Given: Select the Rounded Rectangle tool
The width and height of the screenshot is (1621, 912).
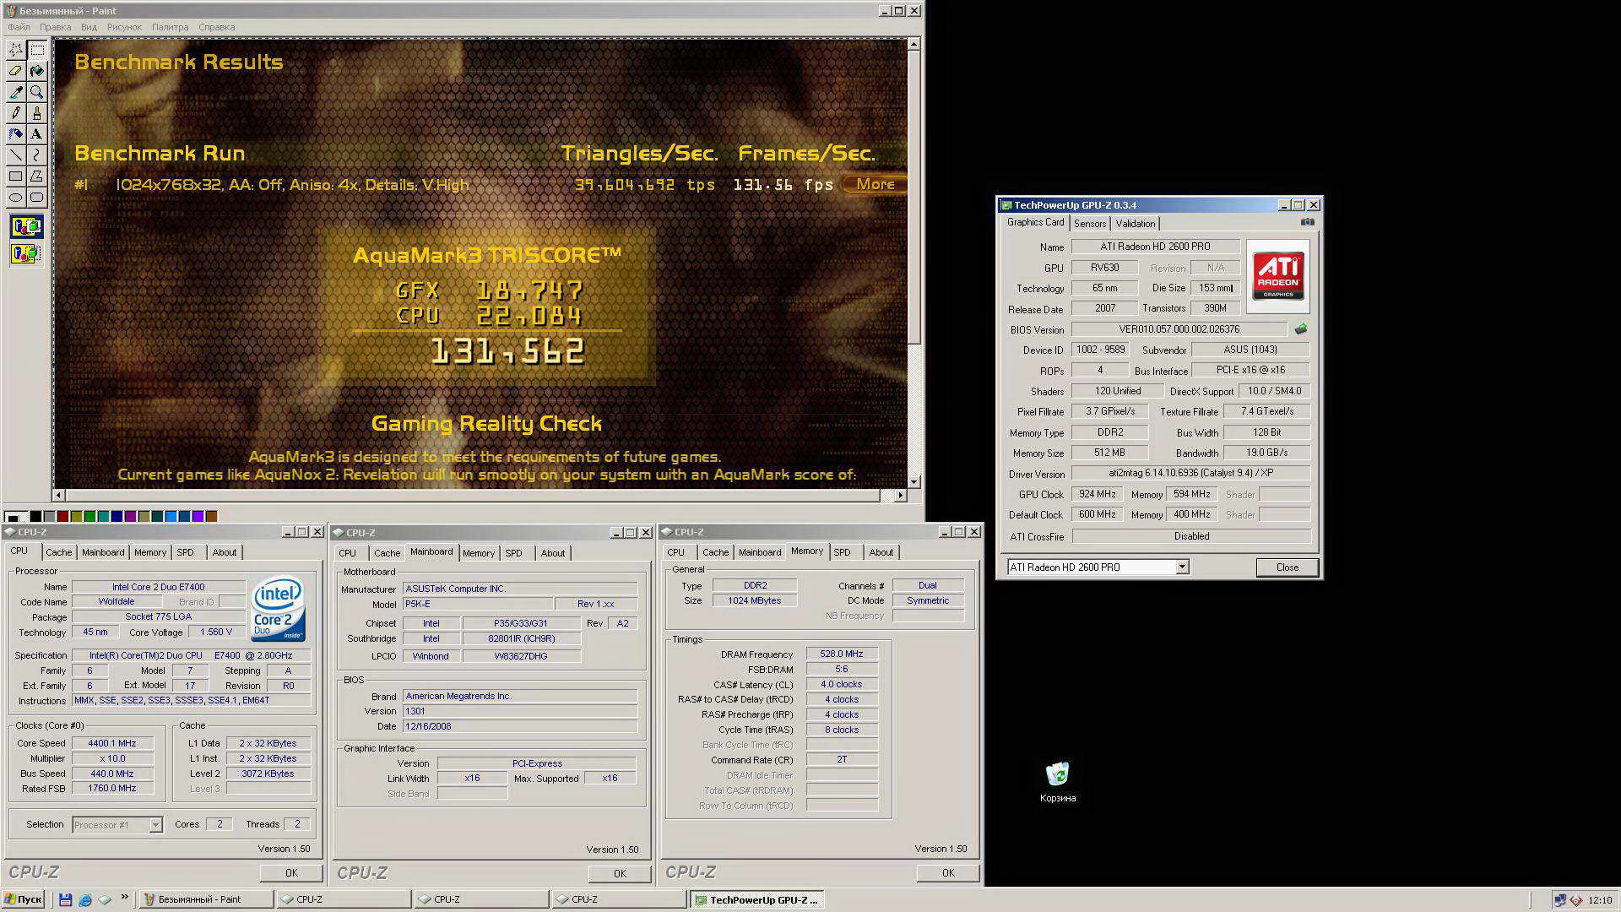Looking at the screenshot, I should (x=36, y=198).
